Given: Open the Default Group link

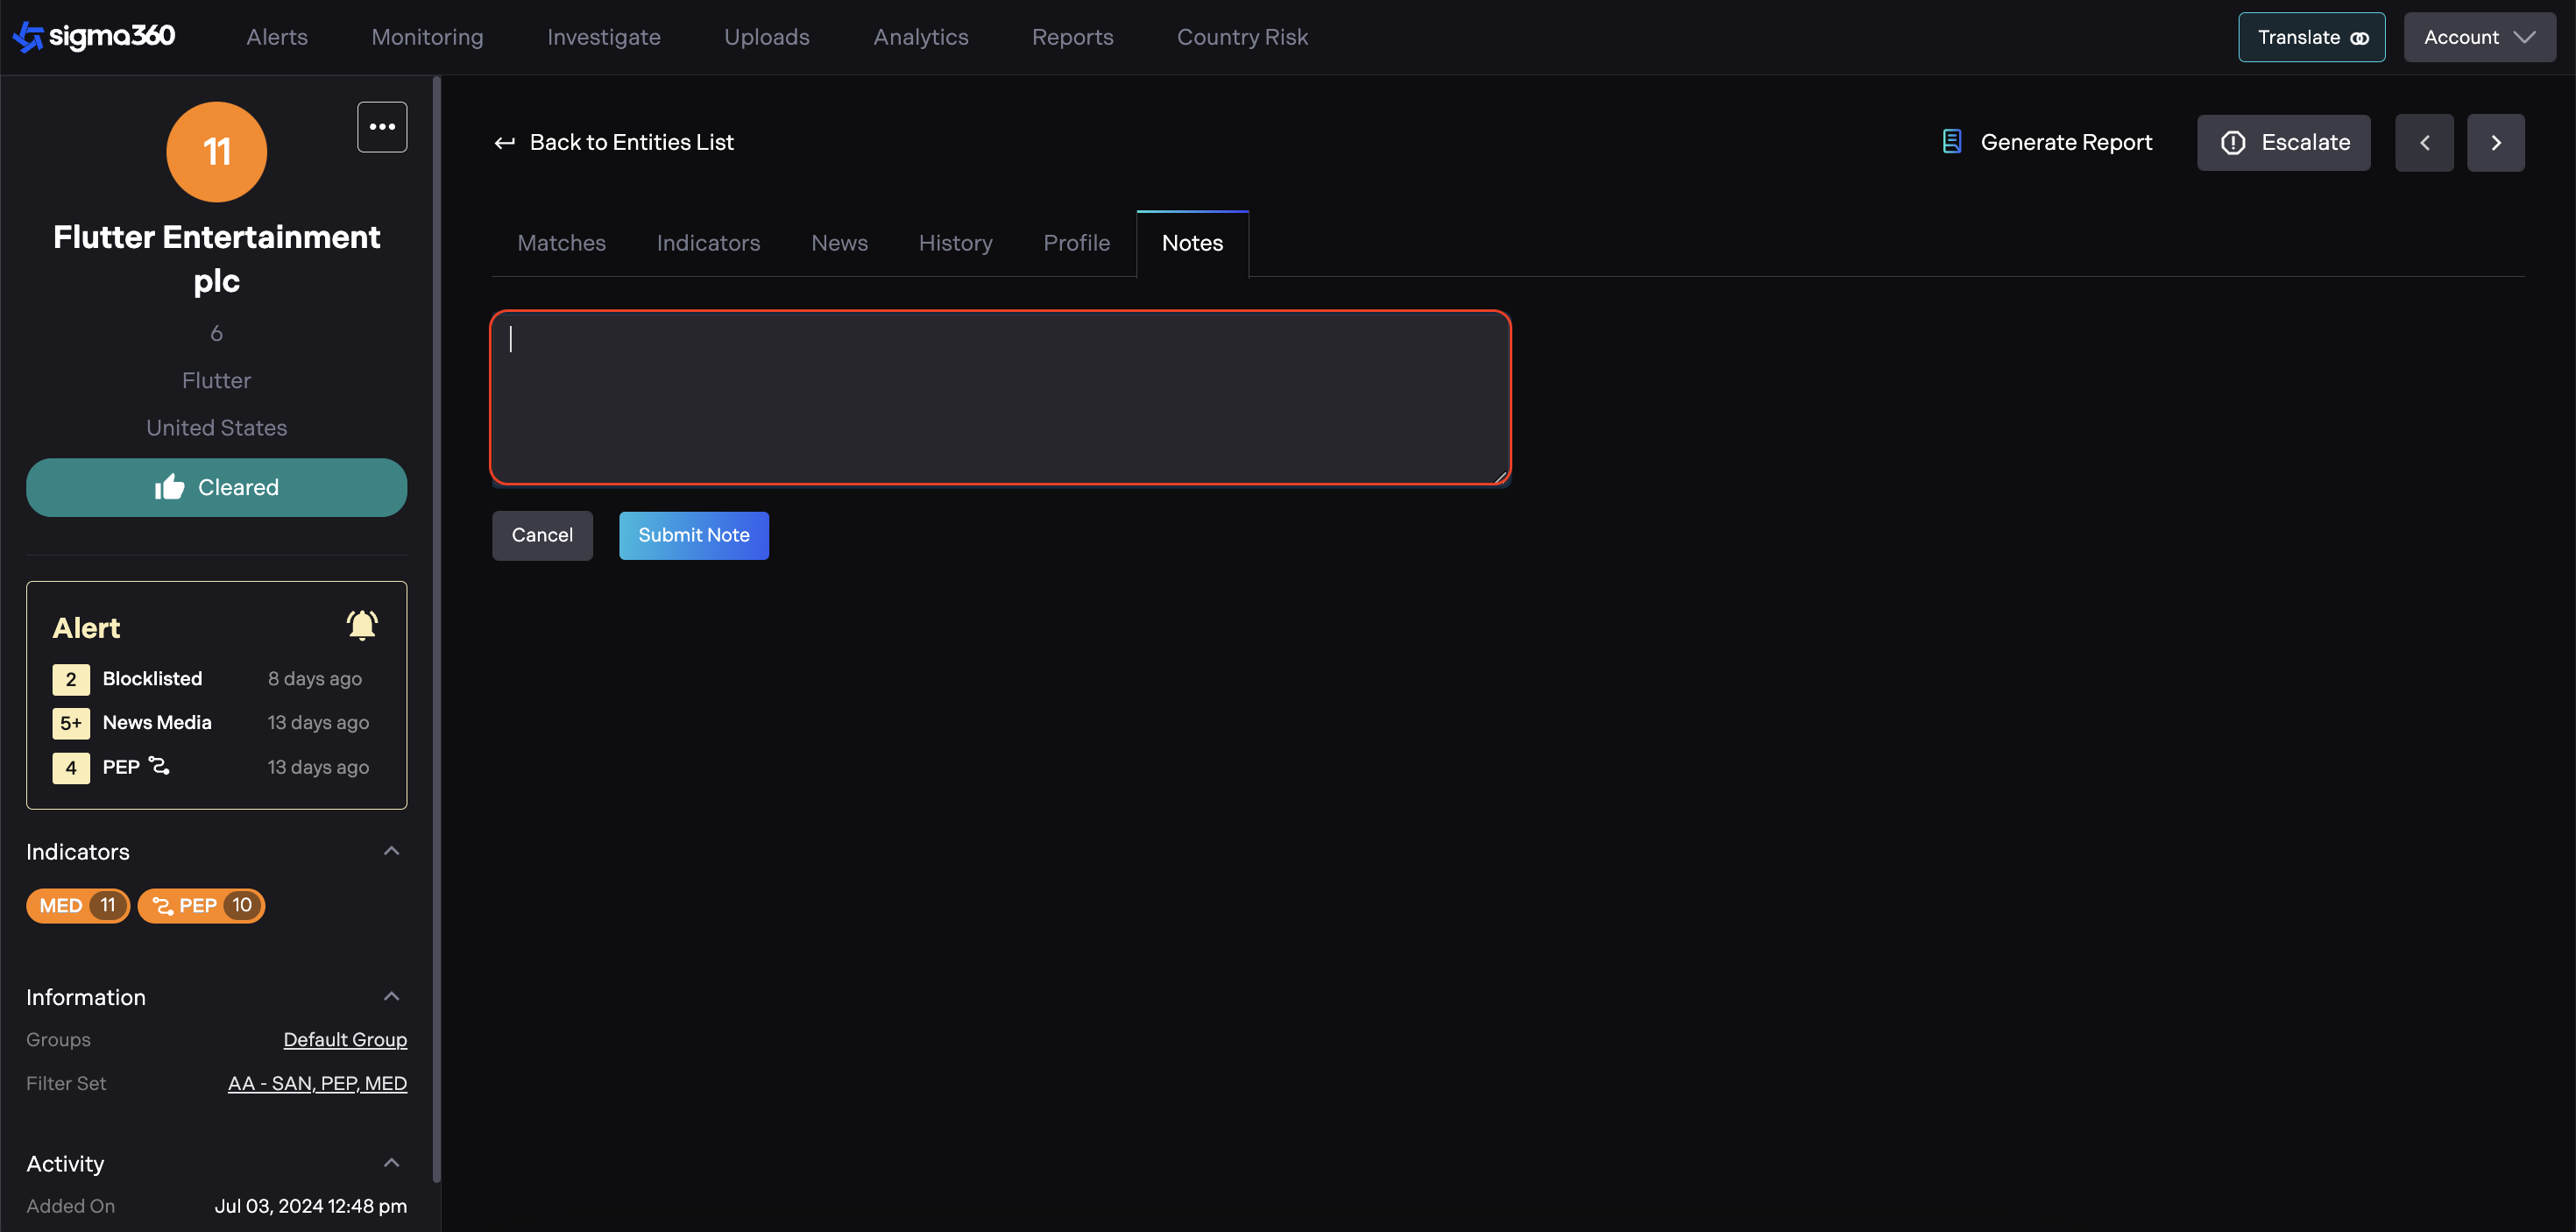Looking at the screenshot, I should tap(345, 1040).
